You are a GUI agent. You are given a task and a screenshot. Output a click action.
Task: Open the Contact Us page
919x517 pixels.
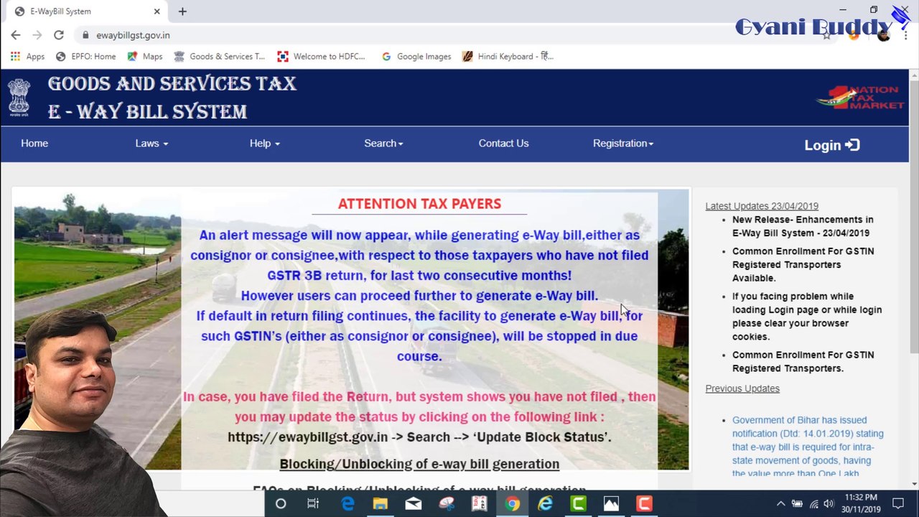503,144
